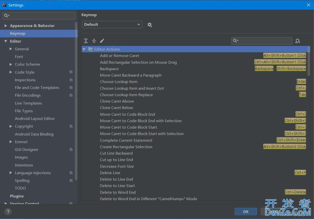The width and height of the screenshot is (314, 219).
Task: Expand the Language Injections node
Action: click(11, 173)
